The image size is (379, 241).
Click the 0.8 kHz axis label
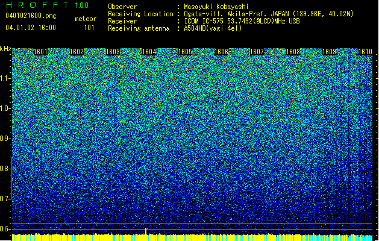point(5,169)
